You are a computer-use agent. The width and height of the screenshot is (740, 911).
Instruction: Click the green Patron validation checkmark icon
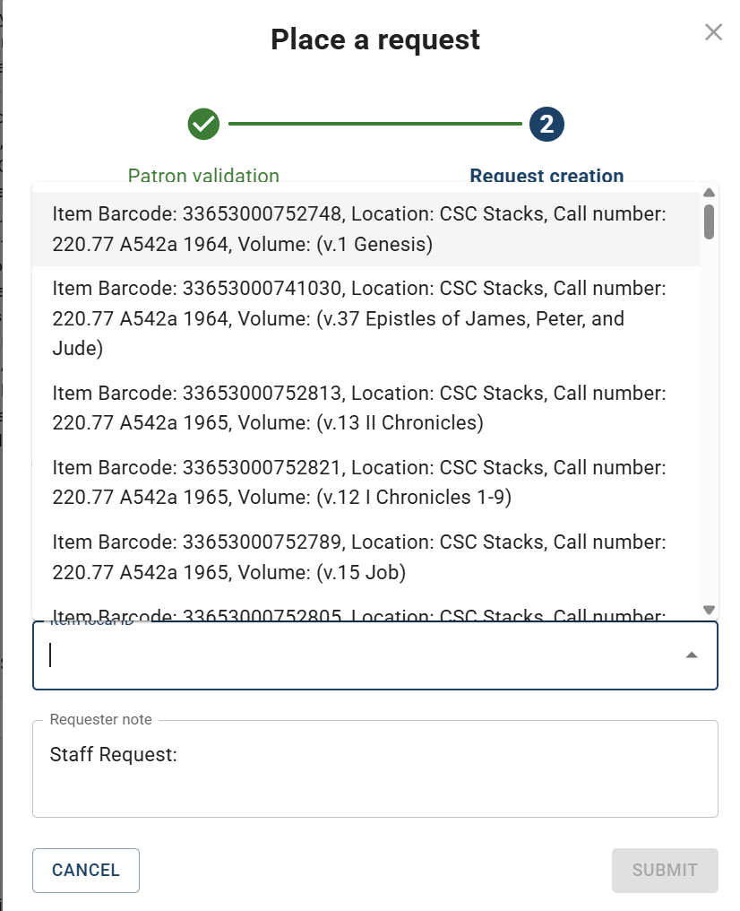coord(204,124)
